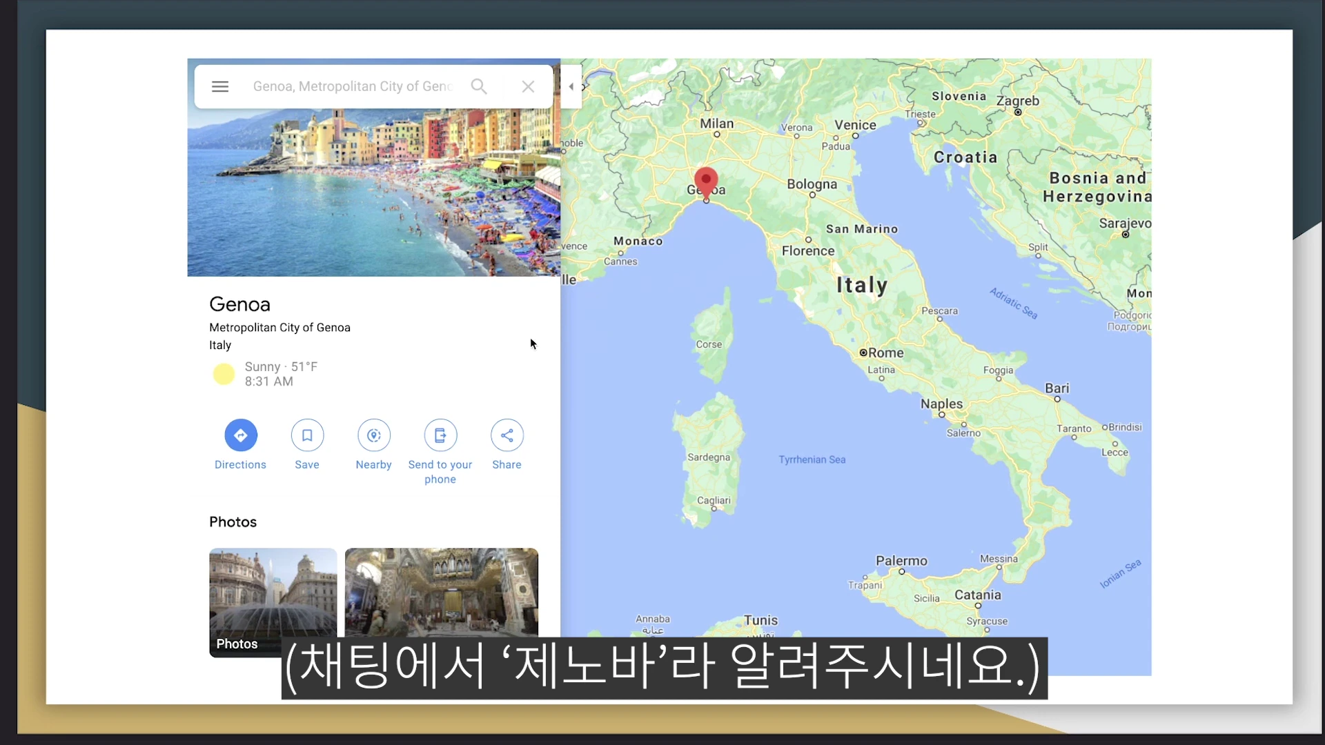
Task: Click the Bologna label on the map
Action: [x=812, y=184]
